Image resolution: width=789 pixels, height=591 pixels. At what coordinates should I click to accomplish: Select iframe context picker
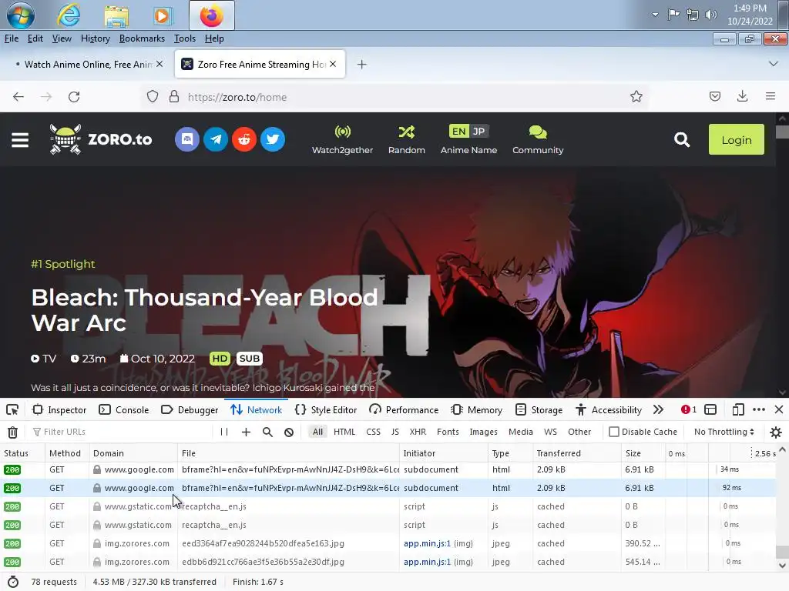[710, 410]
